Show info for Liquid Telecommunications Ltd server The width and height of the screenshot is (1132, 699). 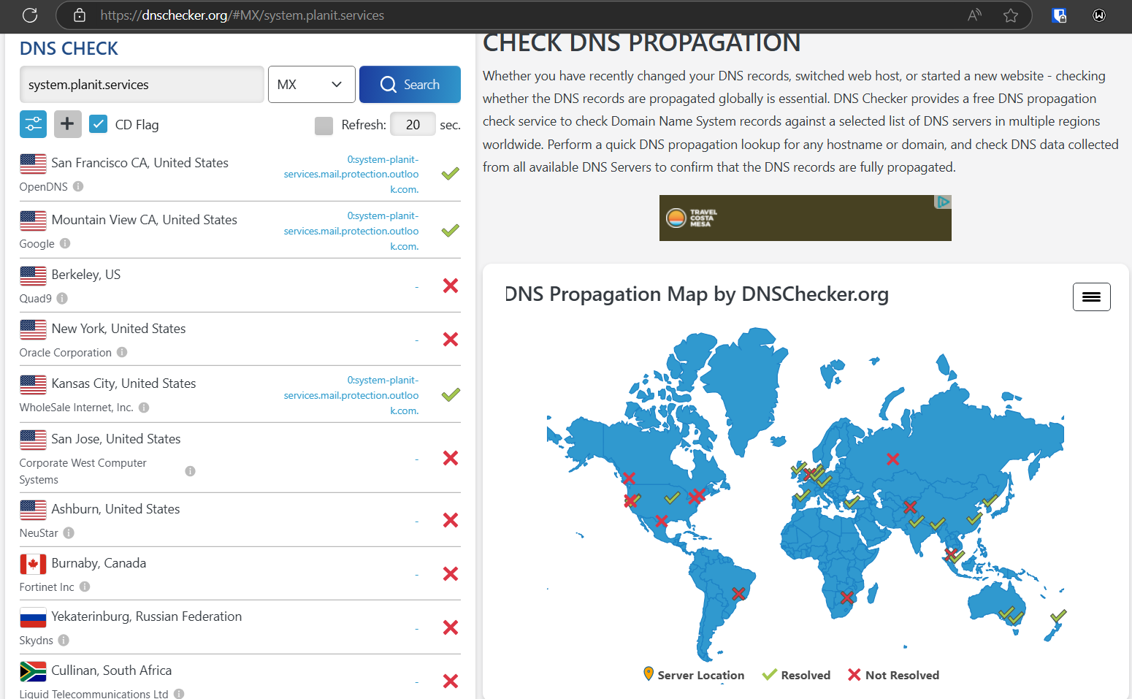tap(179, 694)
